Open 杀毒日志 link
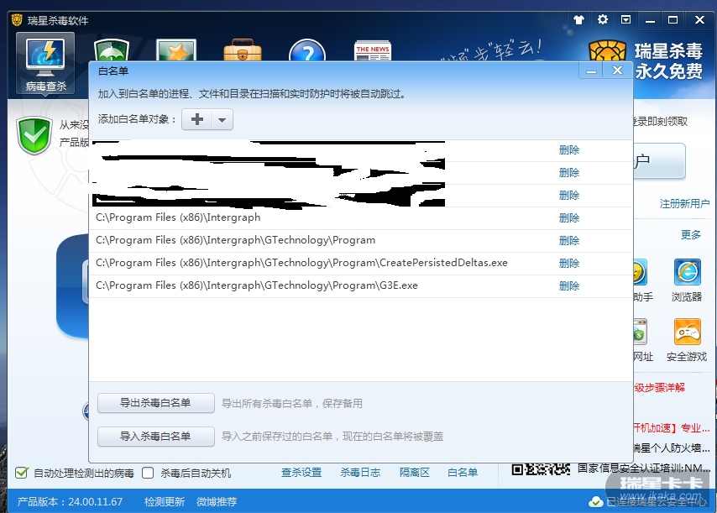The image size is (717, 513). click(360, 473)
